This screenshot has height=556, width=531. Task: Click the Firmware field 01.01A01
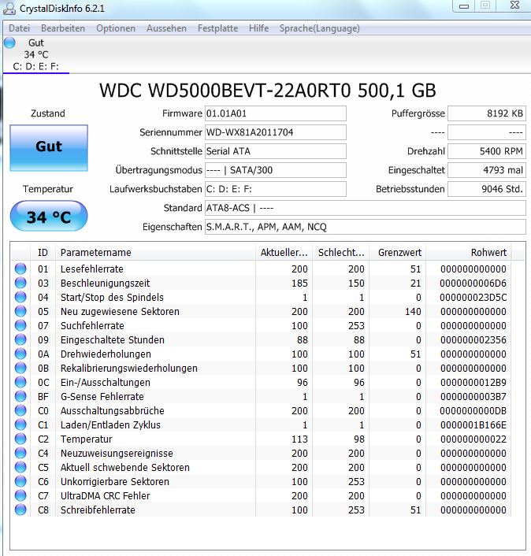pyautogui.click(x=276, y=113)
